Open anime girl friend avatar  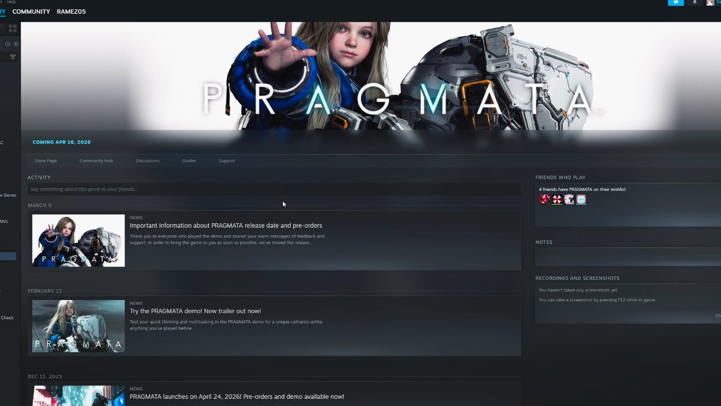pyautogui.click(x=569, y=199)
